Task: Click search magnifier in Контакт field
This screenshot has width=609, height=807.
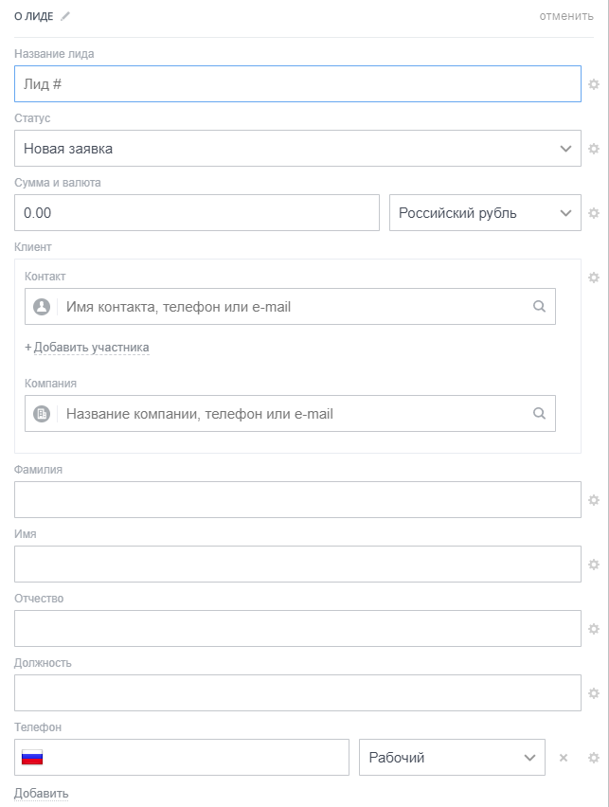Action: tap(539, 307)
